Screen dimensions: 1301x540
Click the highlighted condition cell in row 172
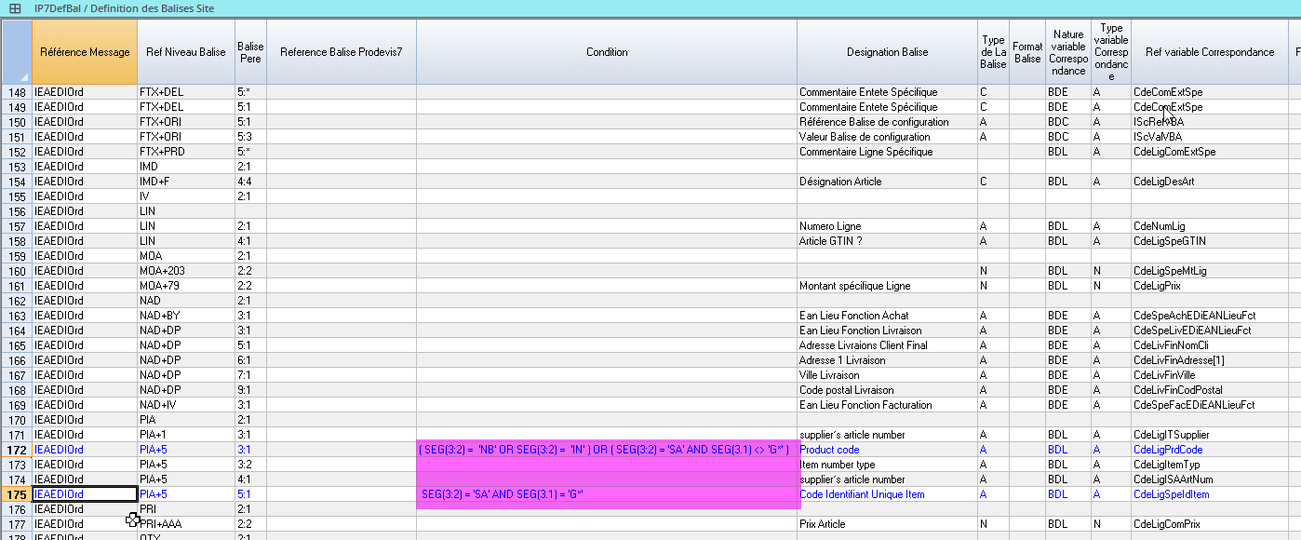[607, 450]
